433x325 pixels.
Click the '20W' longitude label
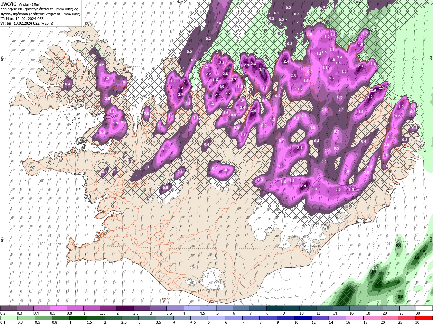(180, 2)
